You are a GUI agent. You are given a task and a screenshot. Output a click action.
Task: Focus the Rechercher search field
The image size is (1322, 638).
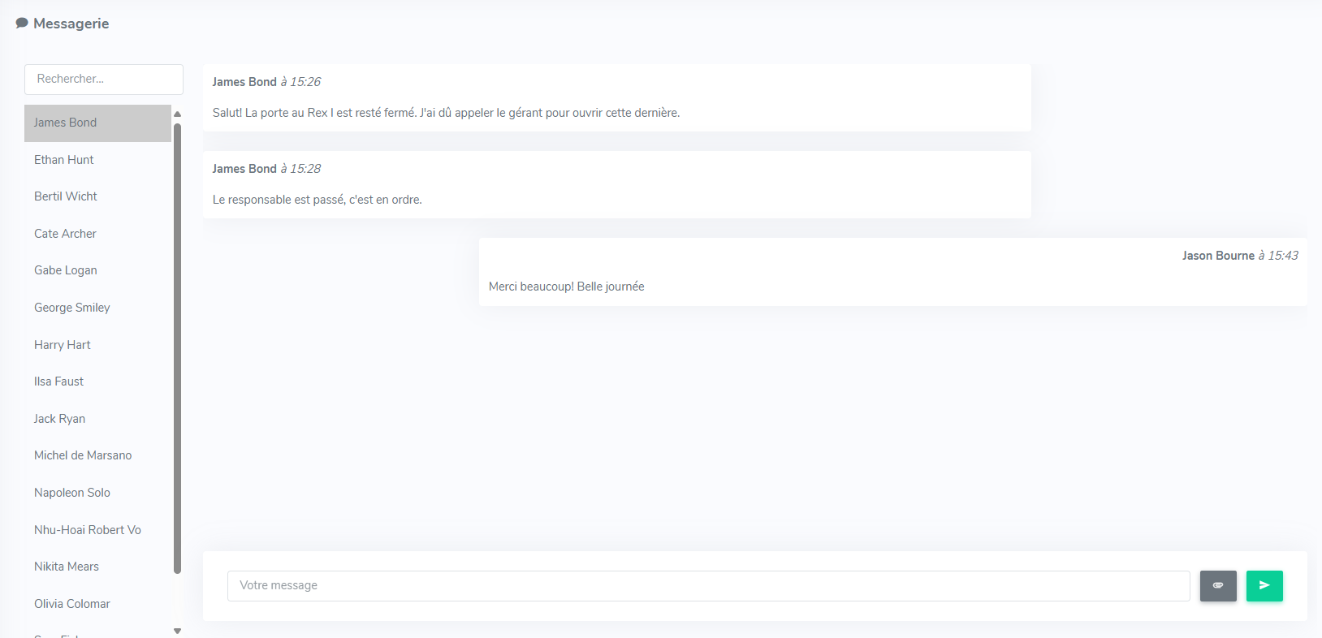(x=104, y=80)
